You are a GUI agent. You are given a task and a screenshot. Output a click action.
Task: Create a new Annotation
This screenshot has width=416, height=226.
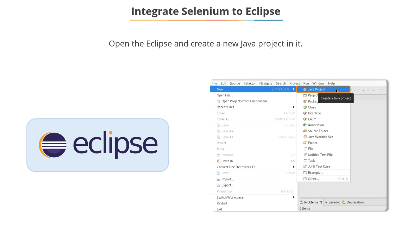pyautogui.click(x=323, y=125)
